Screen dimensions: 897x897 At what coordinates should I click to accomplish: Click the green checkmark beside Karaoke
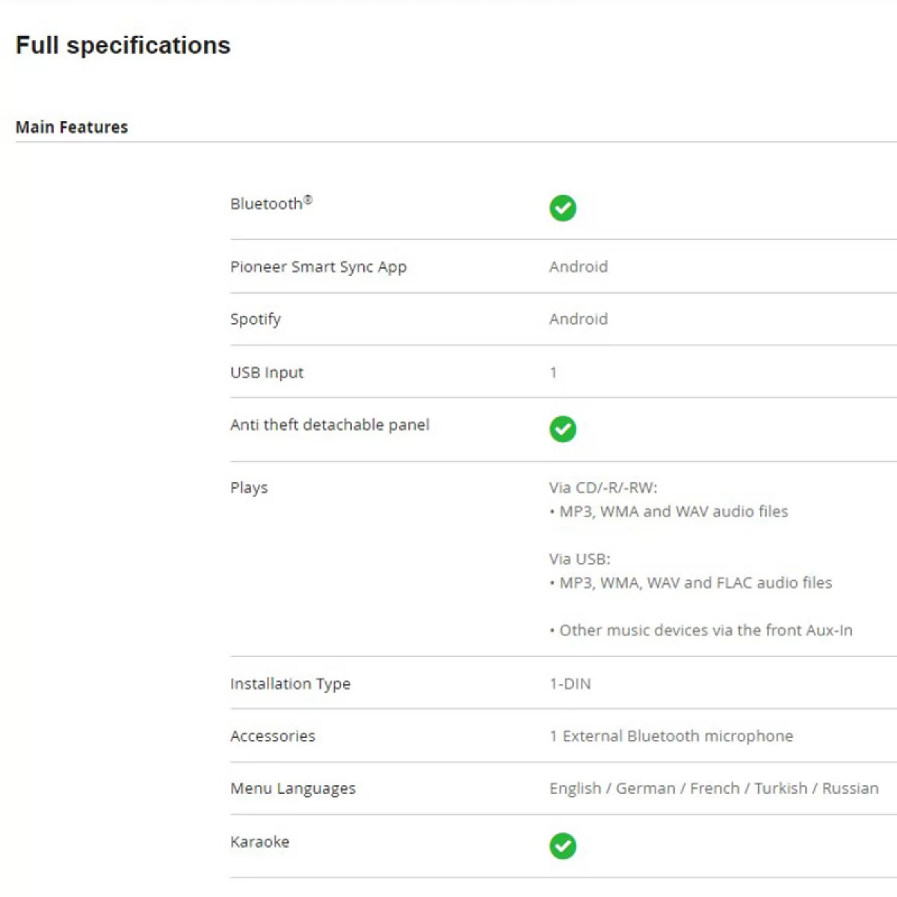tap(563, 846)
